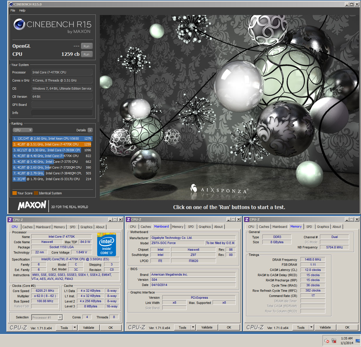
Task: Expand Tools arrow in middle CPU-Z window
Action: tap(193, 328)
